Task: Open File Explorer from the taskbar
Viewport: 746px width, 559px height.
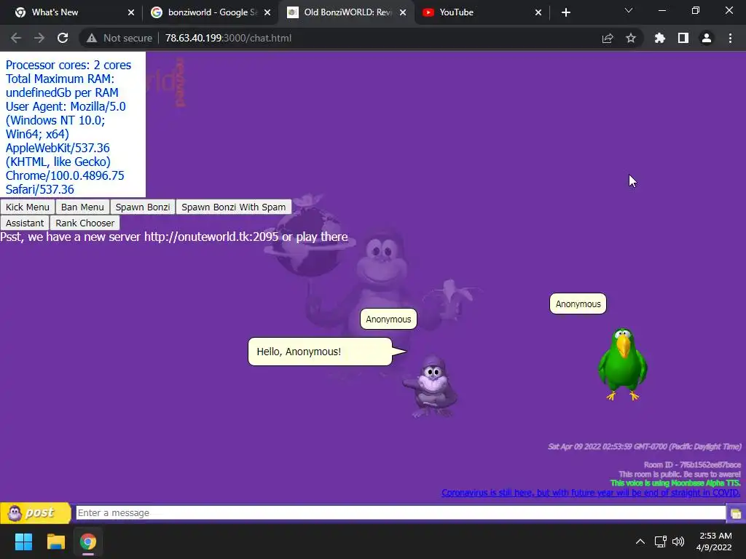Action: click(x=55, y=542)
